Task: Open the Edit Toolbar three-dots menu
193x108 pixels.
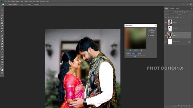Action: [x=2, y=65]
